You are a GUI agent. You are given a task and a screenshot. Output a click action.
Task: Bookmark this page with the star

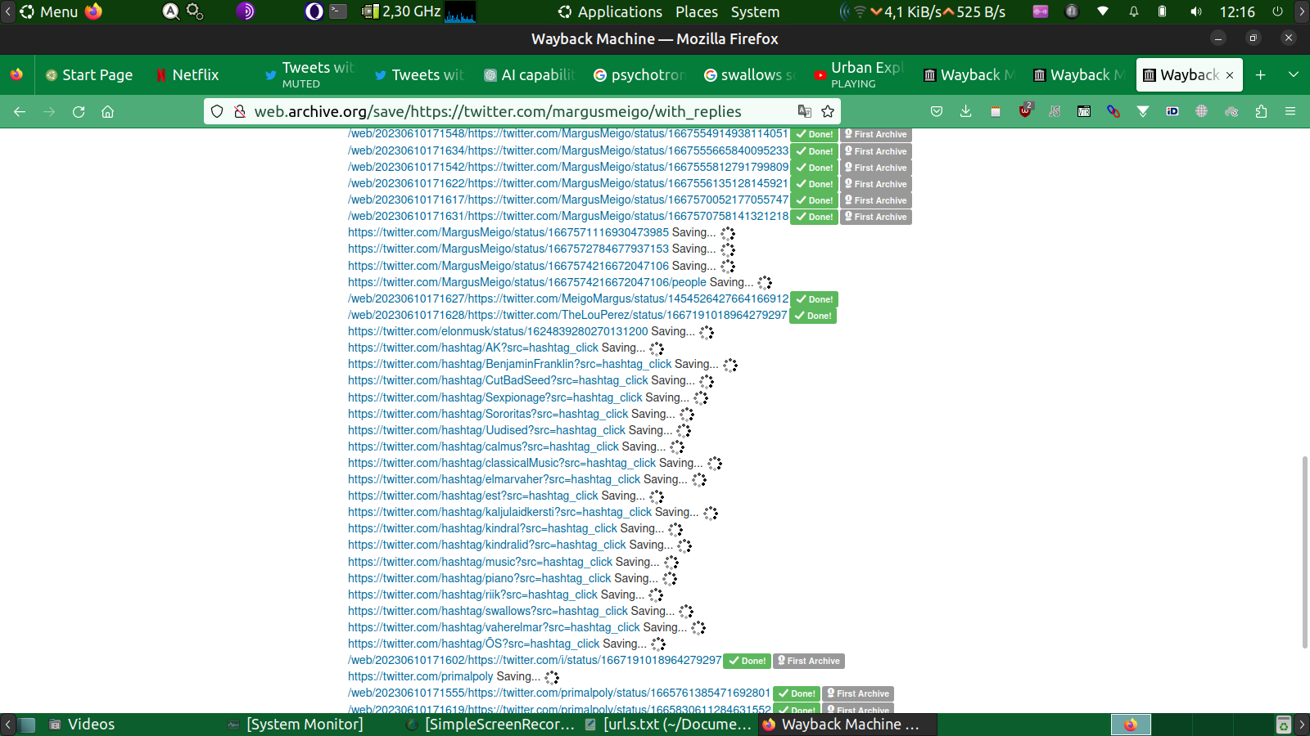828,111
